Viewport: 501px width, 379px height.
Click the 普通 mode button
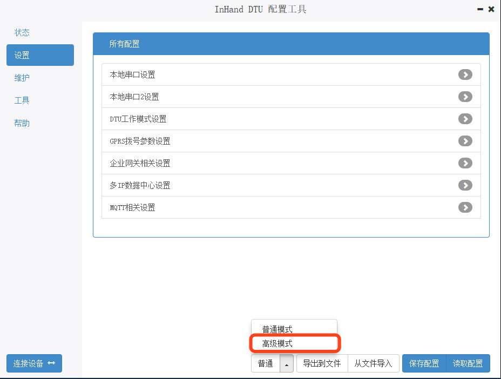(266, 364)
